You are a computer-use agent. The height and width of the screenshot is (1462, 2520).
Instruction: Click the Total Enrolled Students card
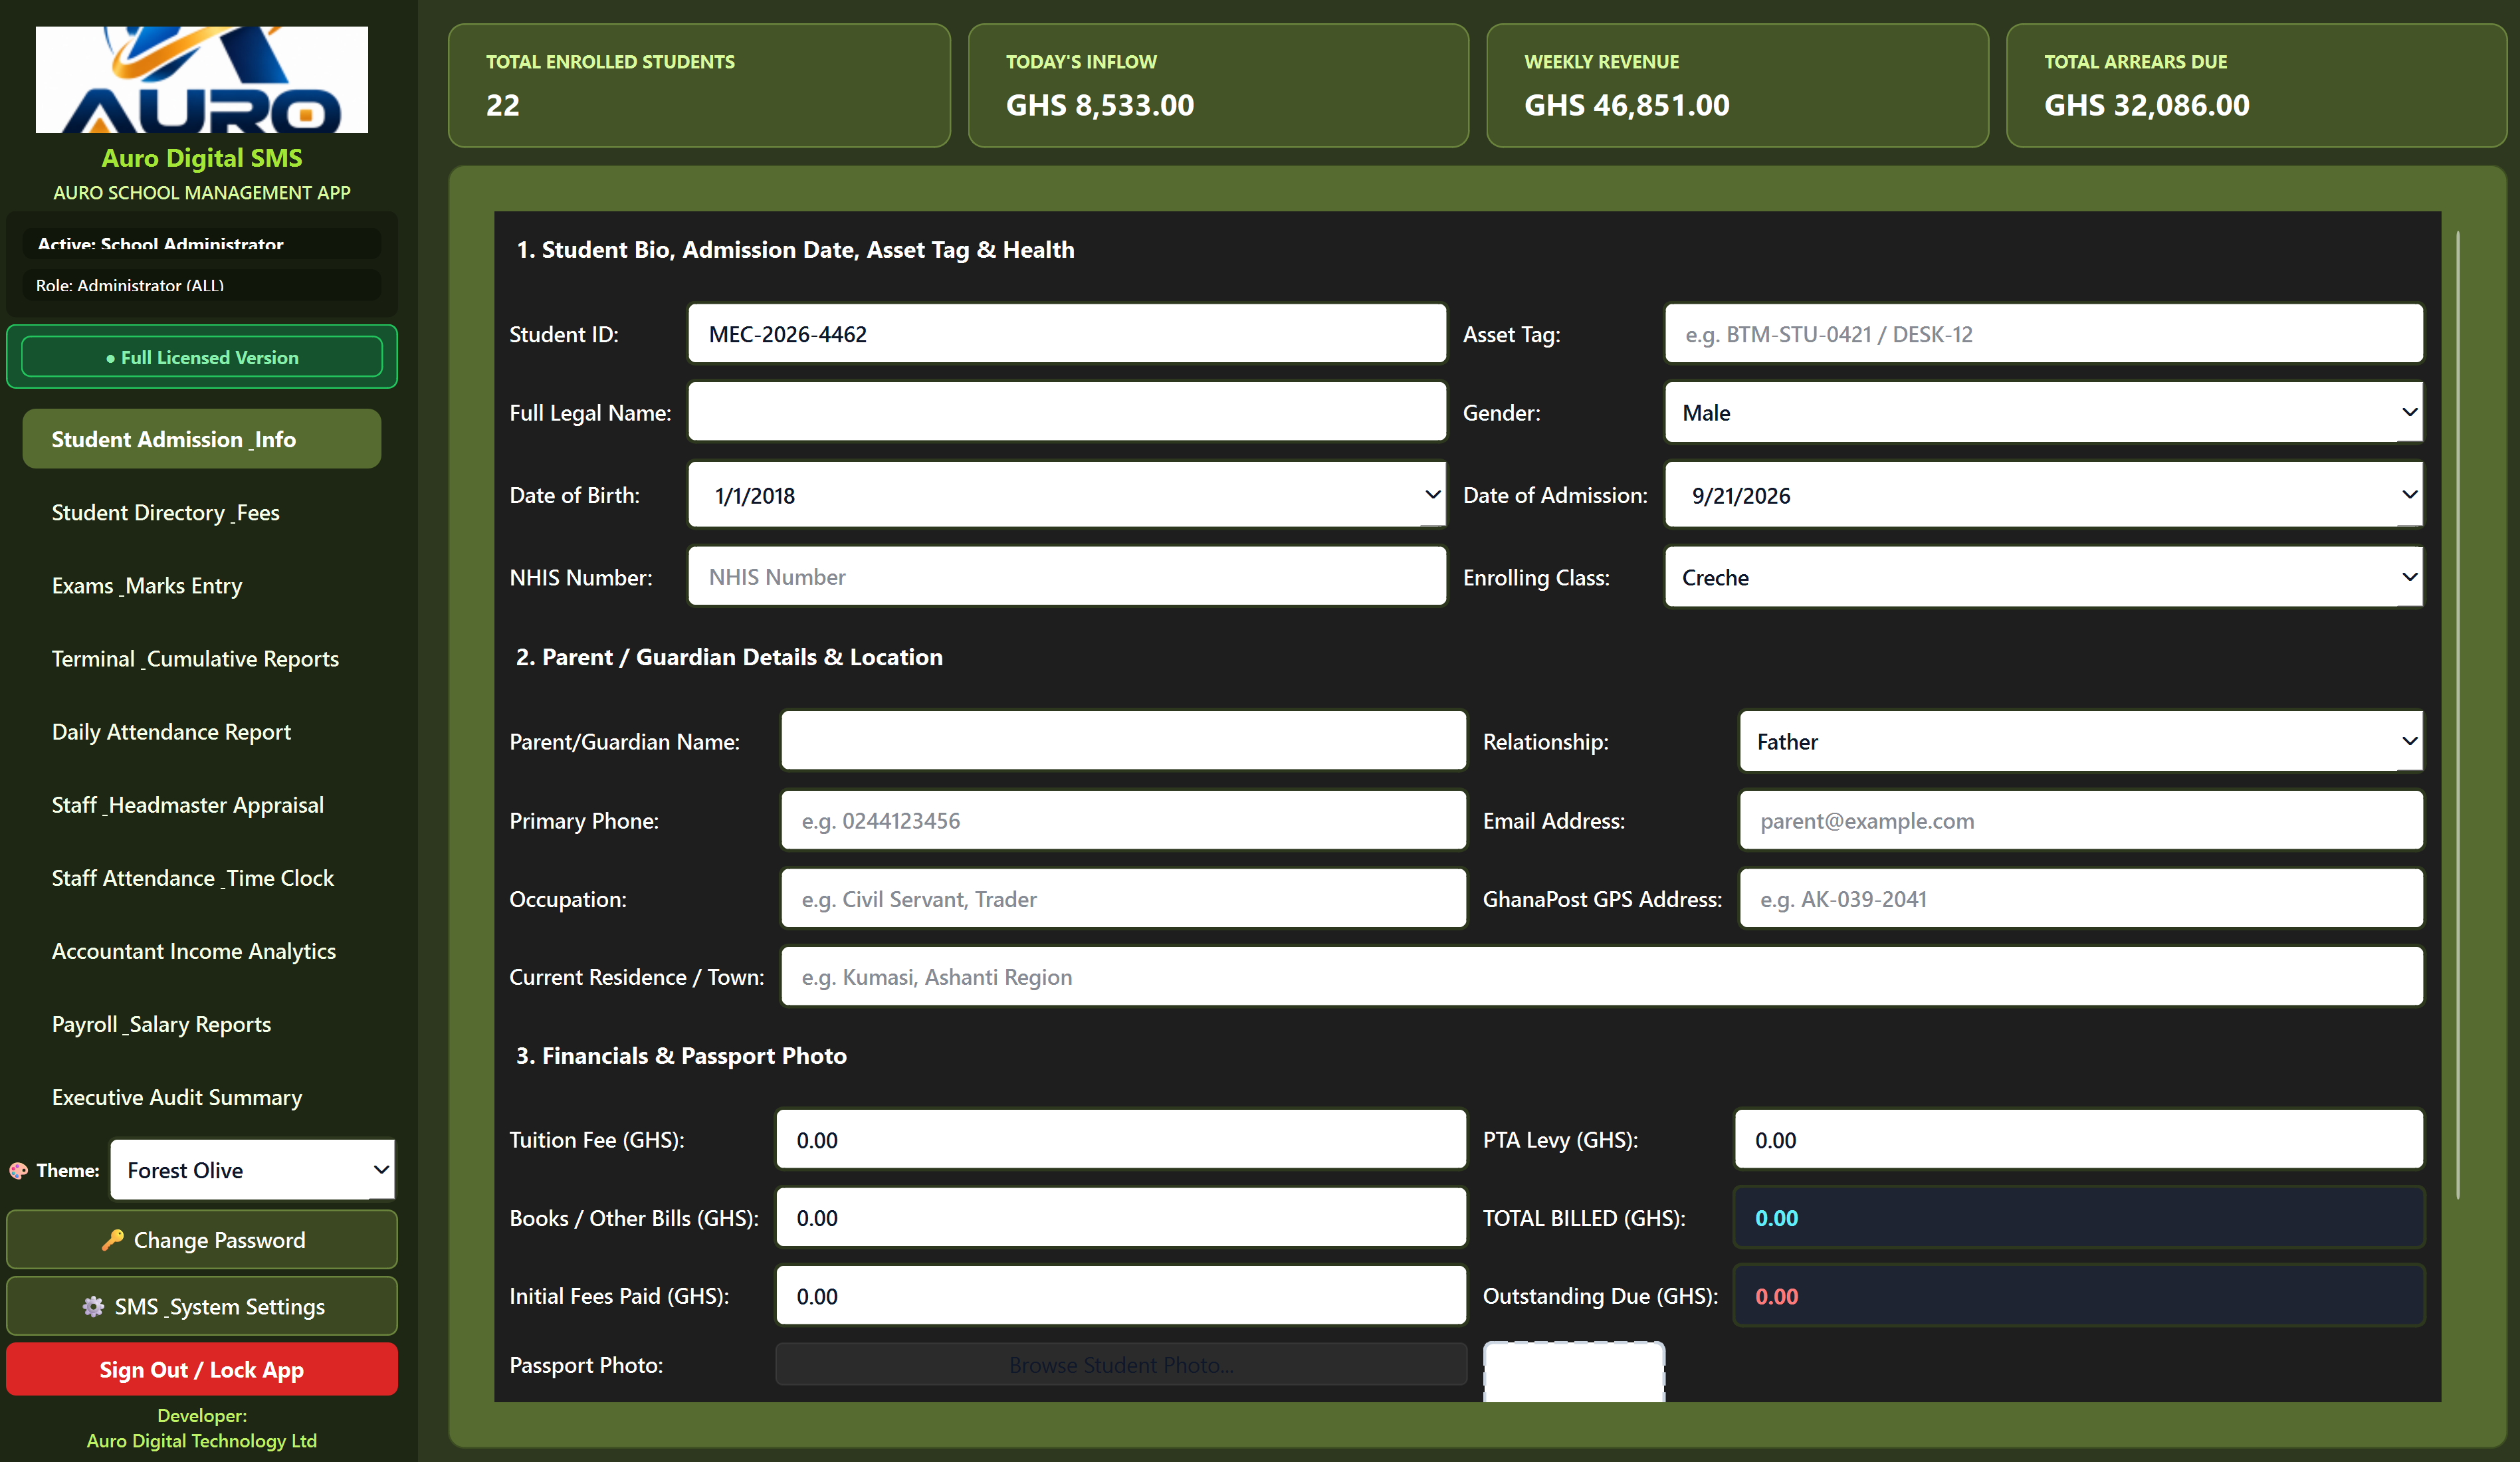click(x=699, y=85)
